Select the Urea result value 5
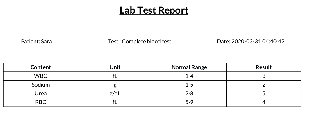312x120 pixels. 263,94
